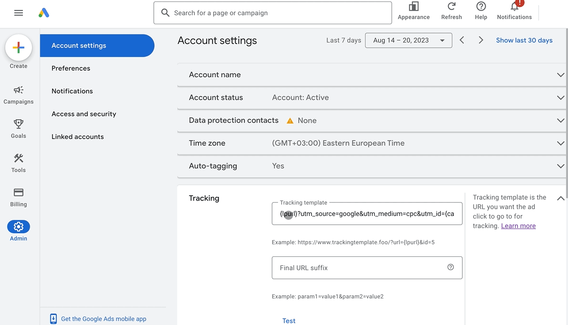Click the Auto-tagging 'Yes' value
The image size is (568, 325).
coord(278,166)
